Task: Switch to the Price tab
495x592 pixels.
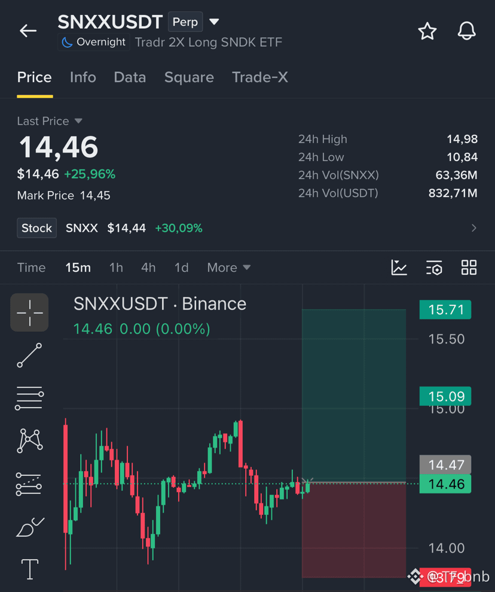Action: [x=34, y=77]
